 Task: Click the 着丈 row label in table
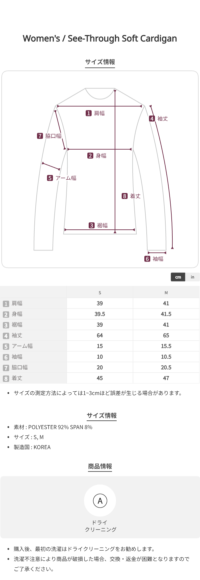coord(17,378)
